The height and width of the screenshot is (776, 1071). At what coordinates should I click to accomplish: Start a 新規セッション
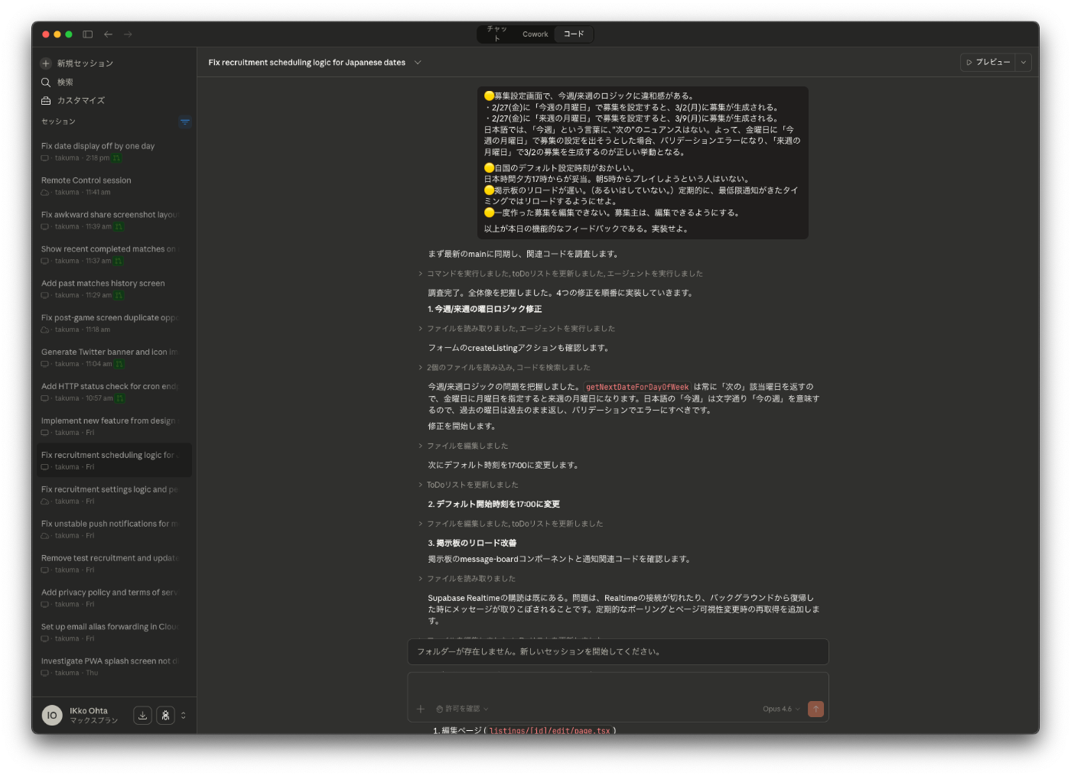(x=85, y=63)
